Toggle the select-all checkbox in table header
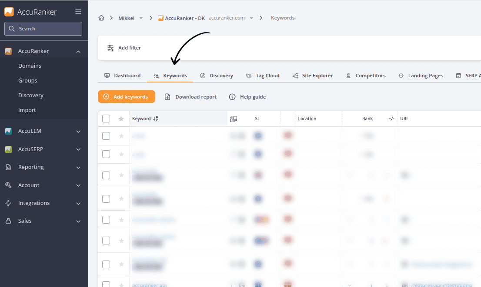Screen dimensions: 481x287 pos(106,119)
